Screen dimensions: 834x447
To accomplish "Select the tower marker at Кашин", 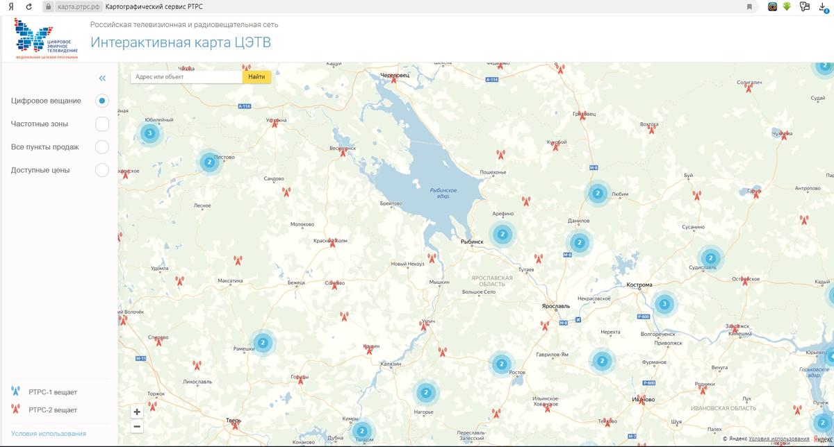I will [369, 350].
